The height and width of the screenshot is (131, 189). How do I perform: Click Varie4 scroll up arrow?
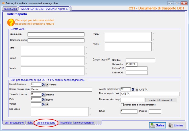tap(153, 44)
